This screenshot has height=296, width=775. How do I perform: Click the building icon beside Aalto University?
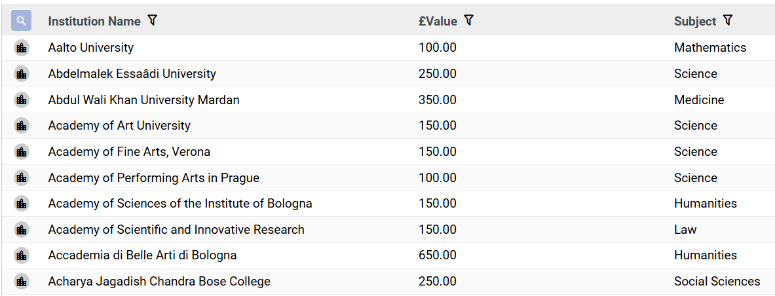pos(21,48)
